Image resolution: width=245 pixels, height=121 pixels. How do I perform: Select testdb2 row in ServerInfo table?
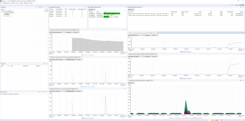[x=68, y=16]
